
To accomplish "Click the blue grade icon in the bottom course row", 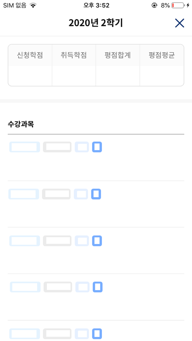I will click(98, 334).
